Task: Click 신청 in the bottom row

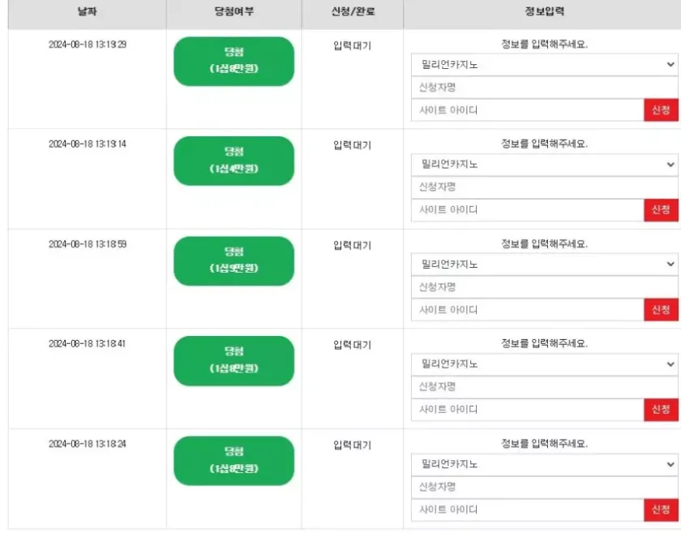Action: (x=661, y=510)
